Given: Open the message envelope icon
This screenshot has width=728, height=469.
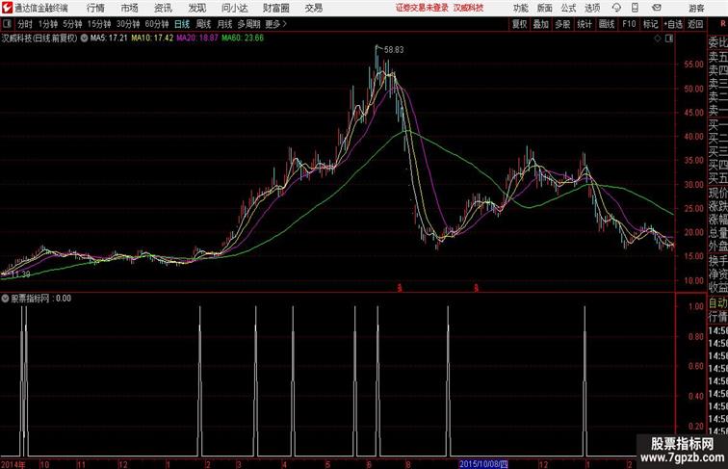Looking at the screenshot, I should pos(657,8).
